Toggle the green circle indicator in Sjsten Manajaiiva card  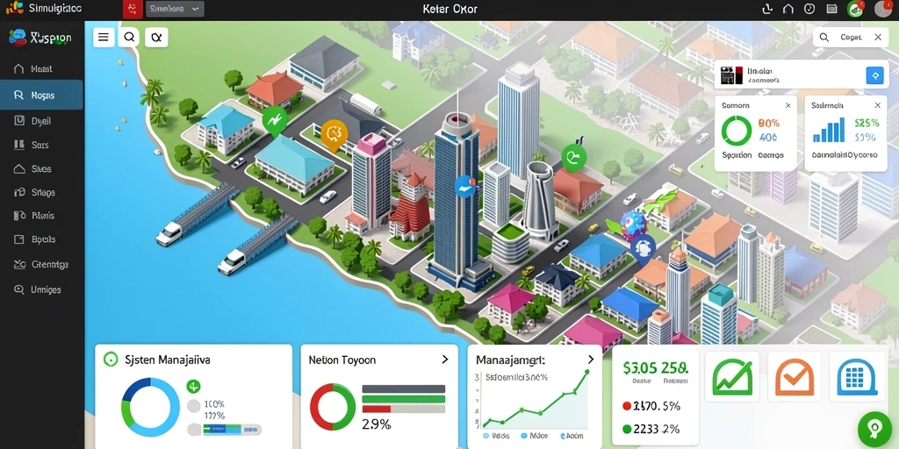tap(193, 387)
